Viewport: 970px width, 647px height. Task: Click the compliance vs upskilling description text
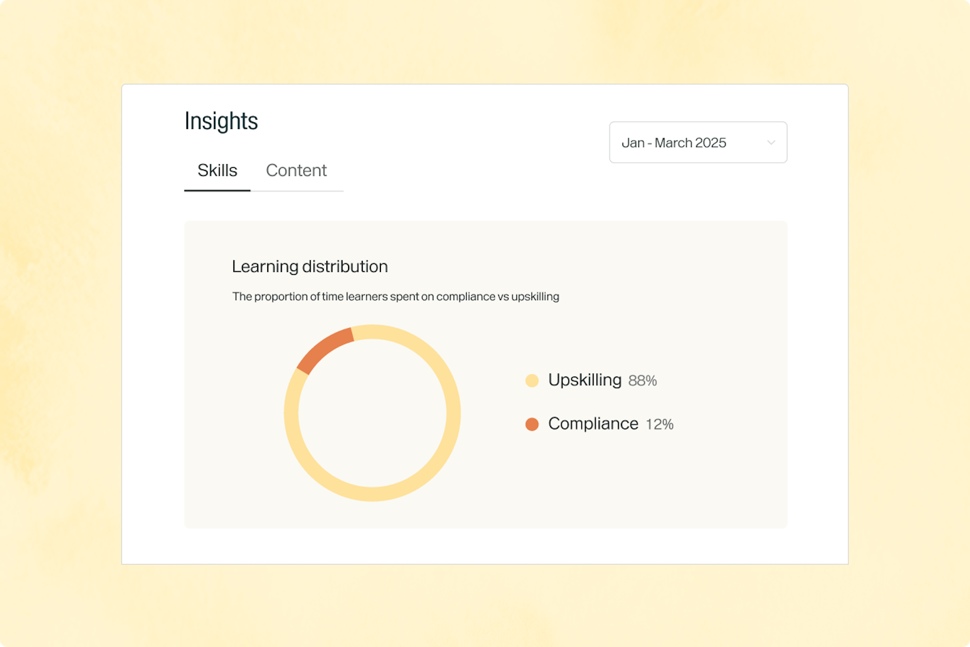pyautogui.click(x=396, y=297)
